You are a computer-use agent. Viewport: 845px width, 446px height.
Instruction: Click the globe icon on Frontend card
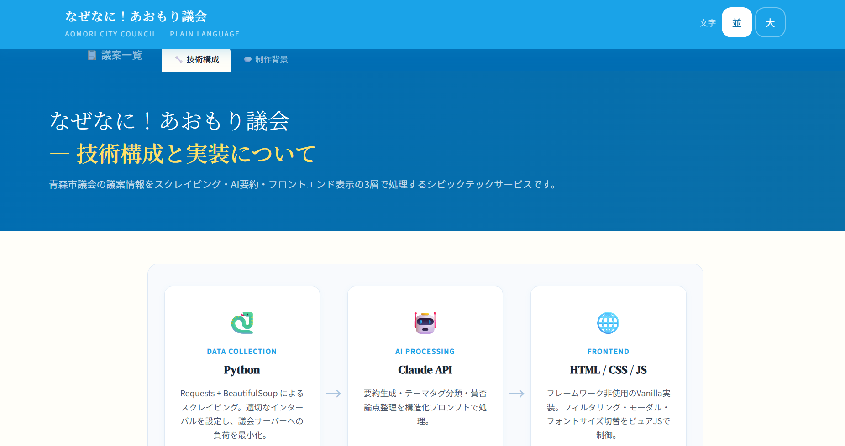coord(608,323)
